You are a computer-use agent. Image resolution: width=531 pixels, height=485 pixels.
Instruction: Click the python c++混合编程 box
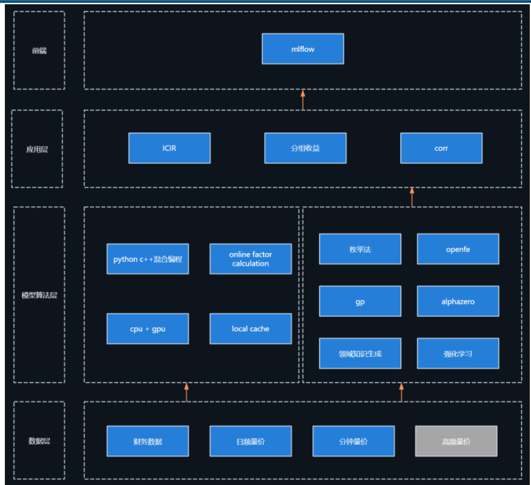click(x=148, y=259)
